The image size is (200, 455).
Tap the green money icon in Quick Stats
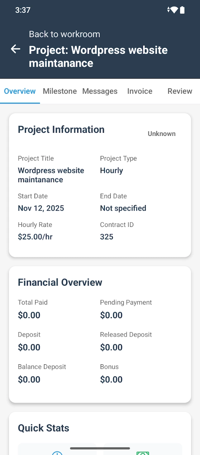[x=142, y=453]
